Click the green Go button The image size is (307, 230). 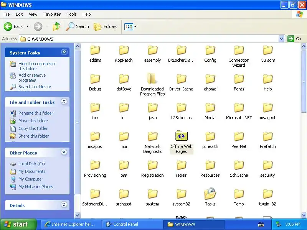pyautogui.click(x=294, y=39)
